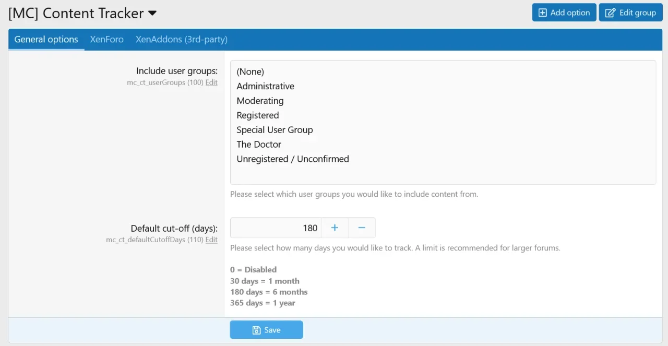The width and height of the screenshot is (668, 346).
Task: Click the floppy disk icon on Save
Action: (x=256, y=330)
